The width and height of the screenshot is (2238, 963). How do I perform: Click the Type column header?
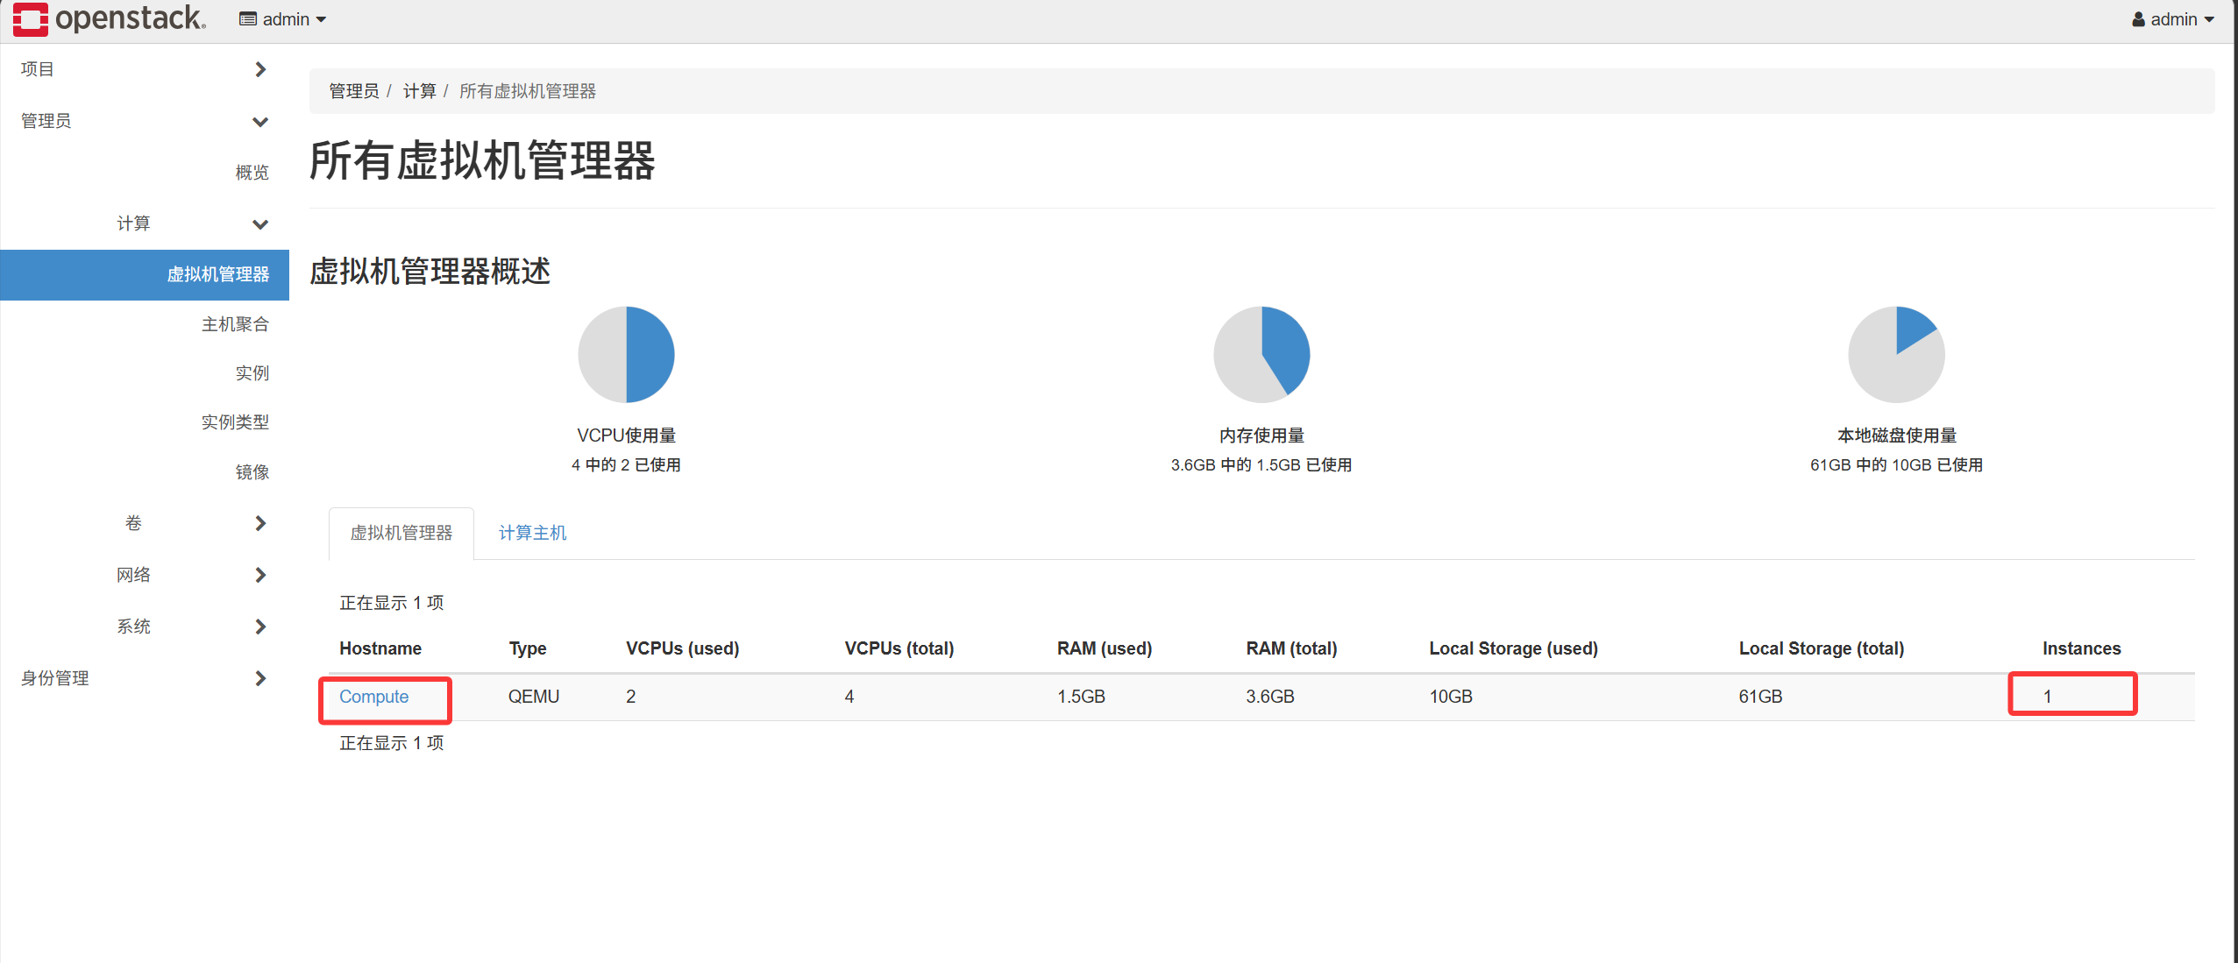[528, 648]
